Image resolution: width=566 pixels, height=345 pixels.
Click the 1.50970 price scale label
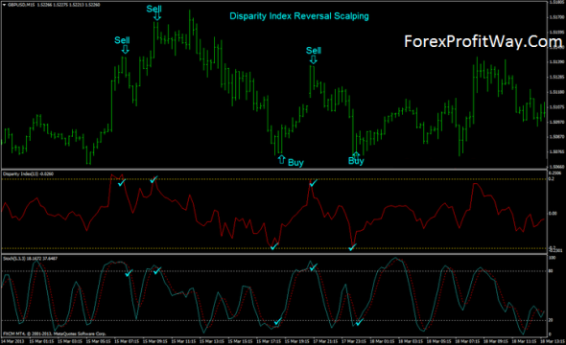(x=556, y=123)
